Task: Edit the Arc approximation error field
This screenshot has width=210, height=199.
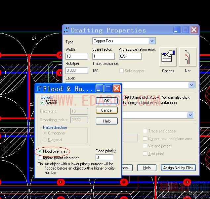Action: (130, 56)
